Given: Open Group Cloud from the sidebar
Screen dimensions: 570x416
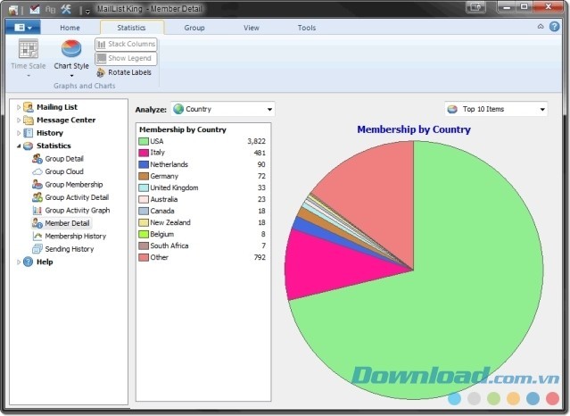Looking at the screenshot, I should [x=63, y=171].
